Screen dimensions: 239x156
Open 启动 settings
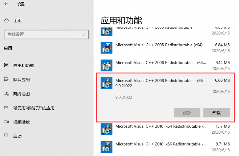coord(17,136)
